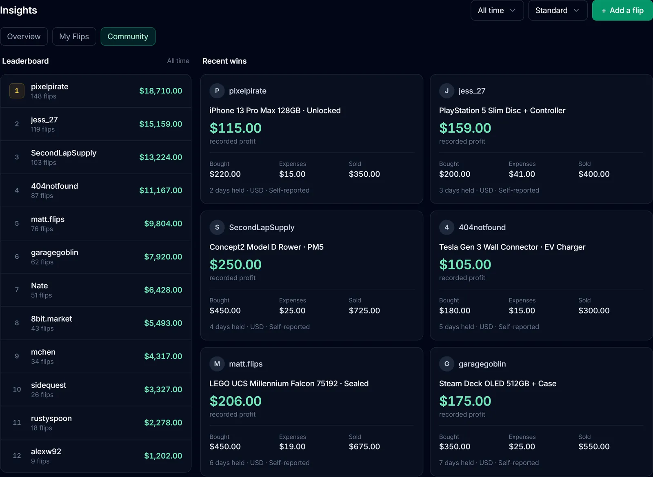Click the jess_27 'J' avatar icon
This screenshot has width=653, height=477.
click(447, 91)
